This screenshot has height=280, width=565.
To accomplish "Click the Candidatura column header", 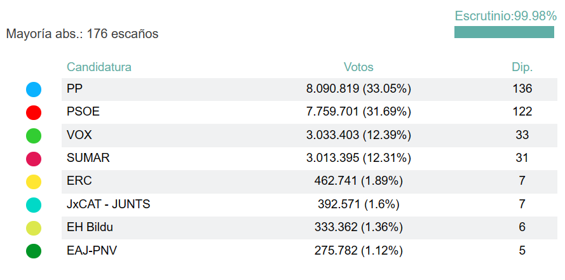I will pyautogui.click(x=99, y=67).
